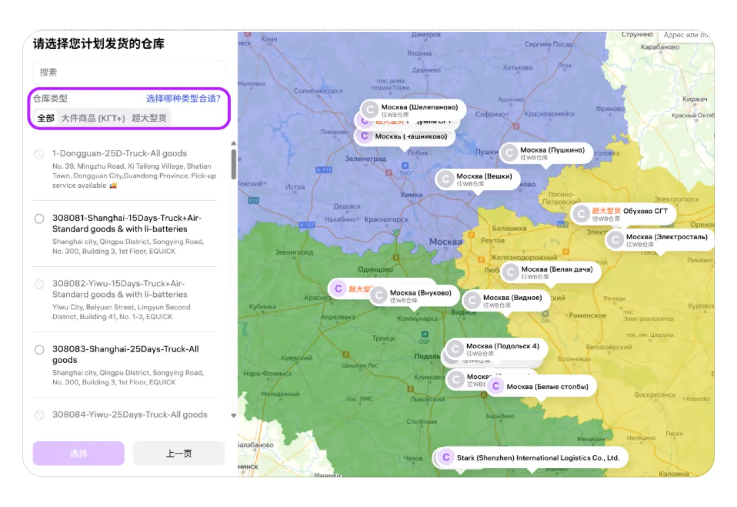This screenshot has width=737, height=507.
Task: Select the Обухово СГТ oversized warehouse marker
Action: coord(581,214)
